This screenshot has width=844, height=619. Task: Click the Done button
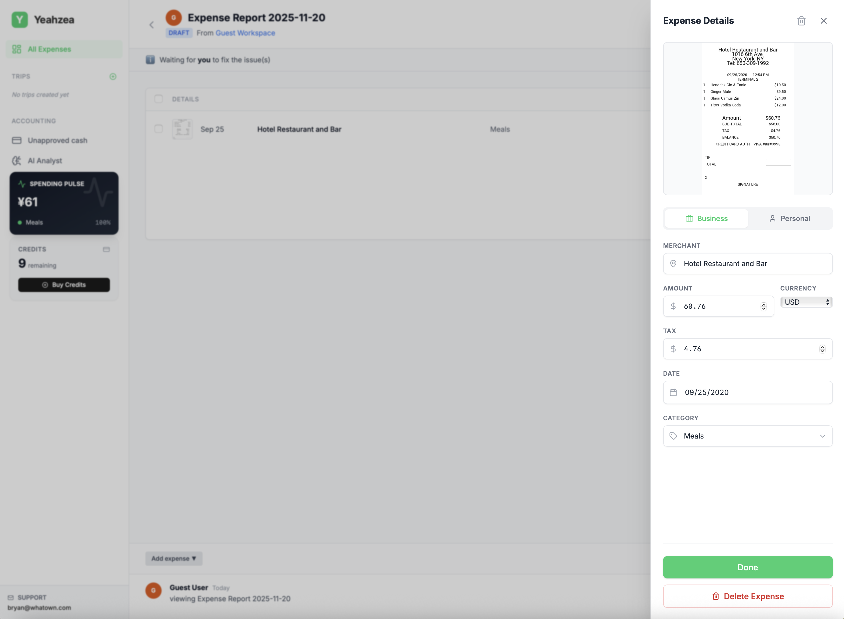click(x=747, y=567)
